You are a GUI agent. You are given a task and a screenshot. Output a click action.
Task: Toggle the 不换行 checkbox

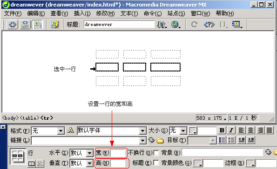(x=156, y=153)
